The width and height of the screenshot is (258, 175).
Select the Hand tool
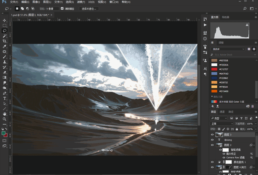point(4,114)
